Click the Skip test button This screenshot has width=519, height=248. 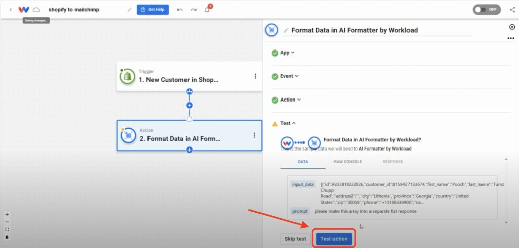[295, 239]
